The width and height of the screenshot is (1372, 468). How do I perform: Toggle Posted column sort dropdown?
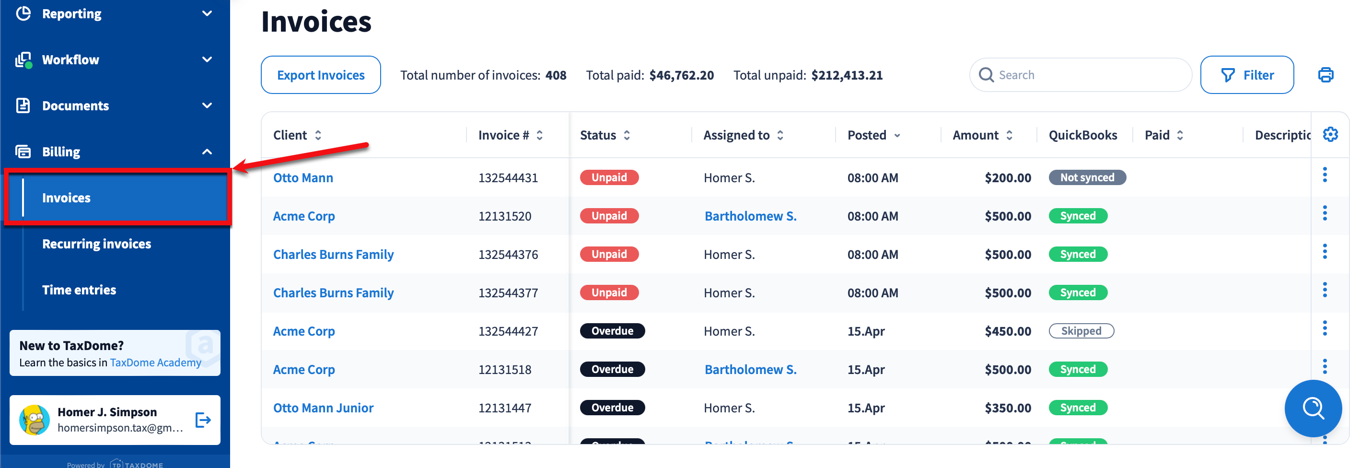(897, 135)
